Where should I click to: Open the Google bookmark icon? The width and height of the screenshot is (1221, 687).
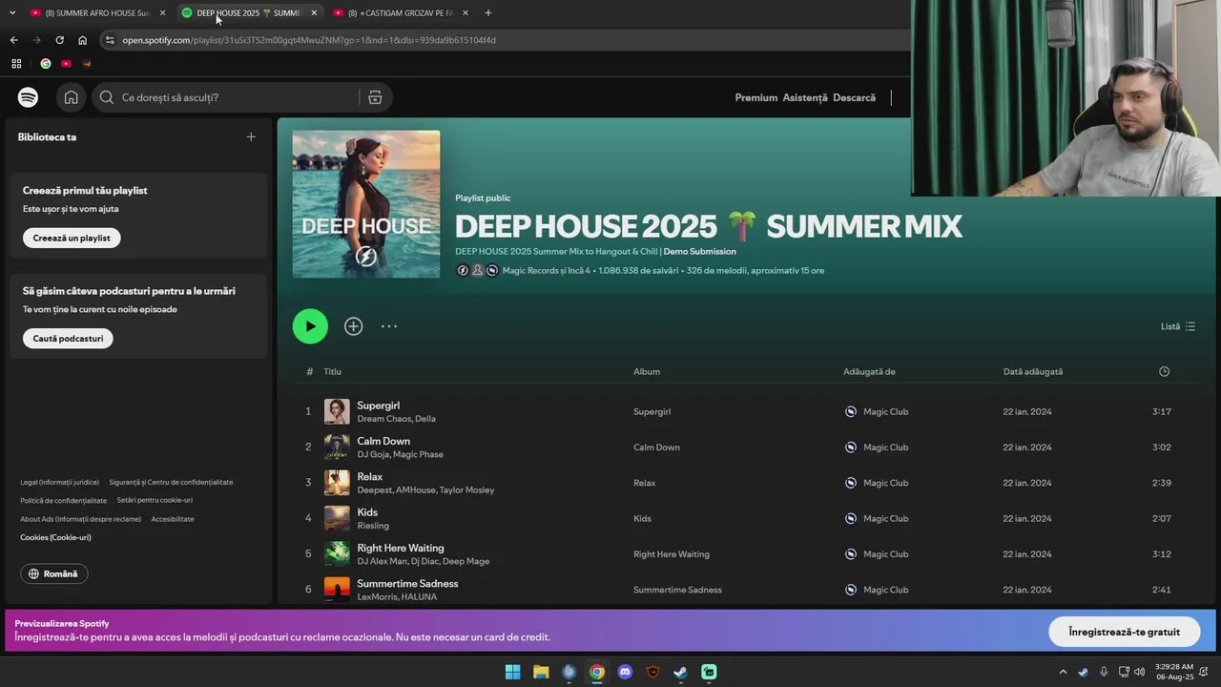[x=45, y=64]
